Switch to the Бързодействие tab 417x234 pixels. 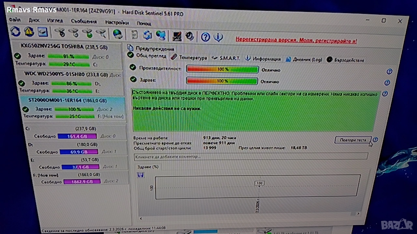pyautogui.click(x=345, y=60)
